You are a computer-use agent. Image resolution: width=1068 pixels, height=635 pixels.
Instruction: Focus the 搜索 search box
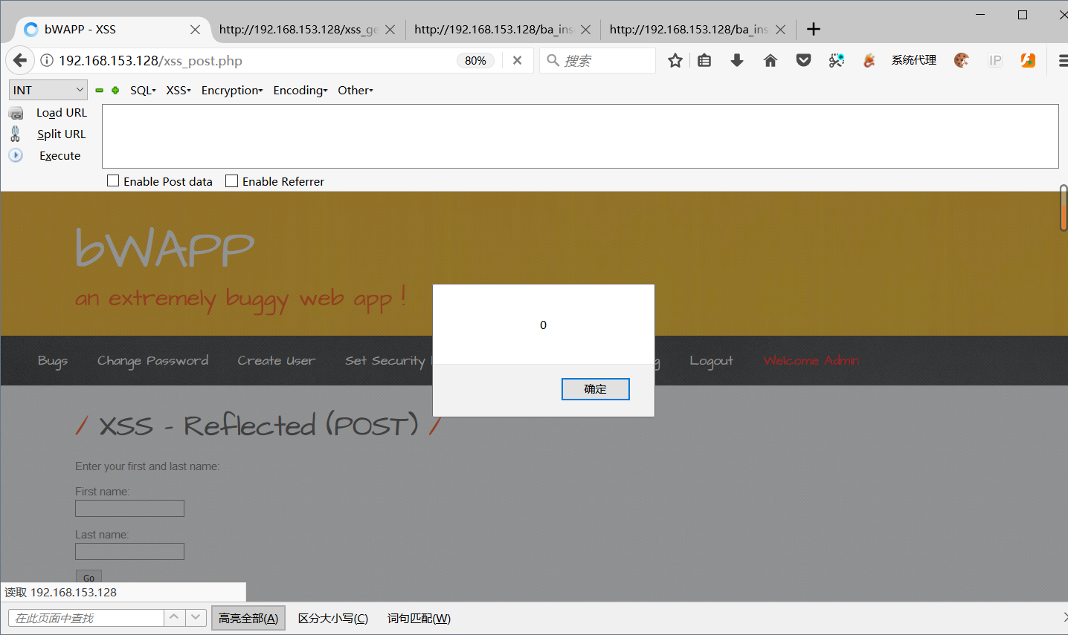click(x=598, y=61)
